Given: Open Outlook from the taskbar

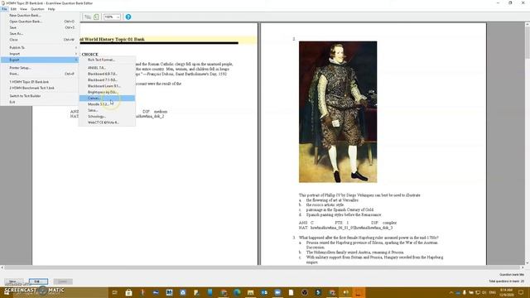Looking at the screenshot, I should (x=264, y=292).
